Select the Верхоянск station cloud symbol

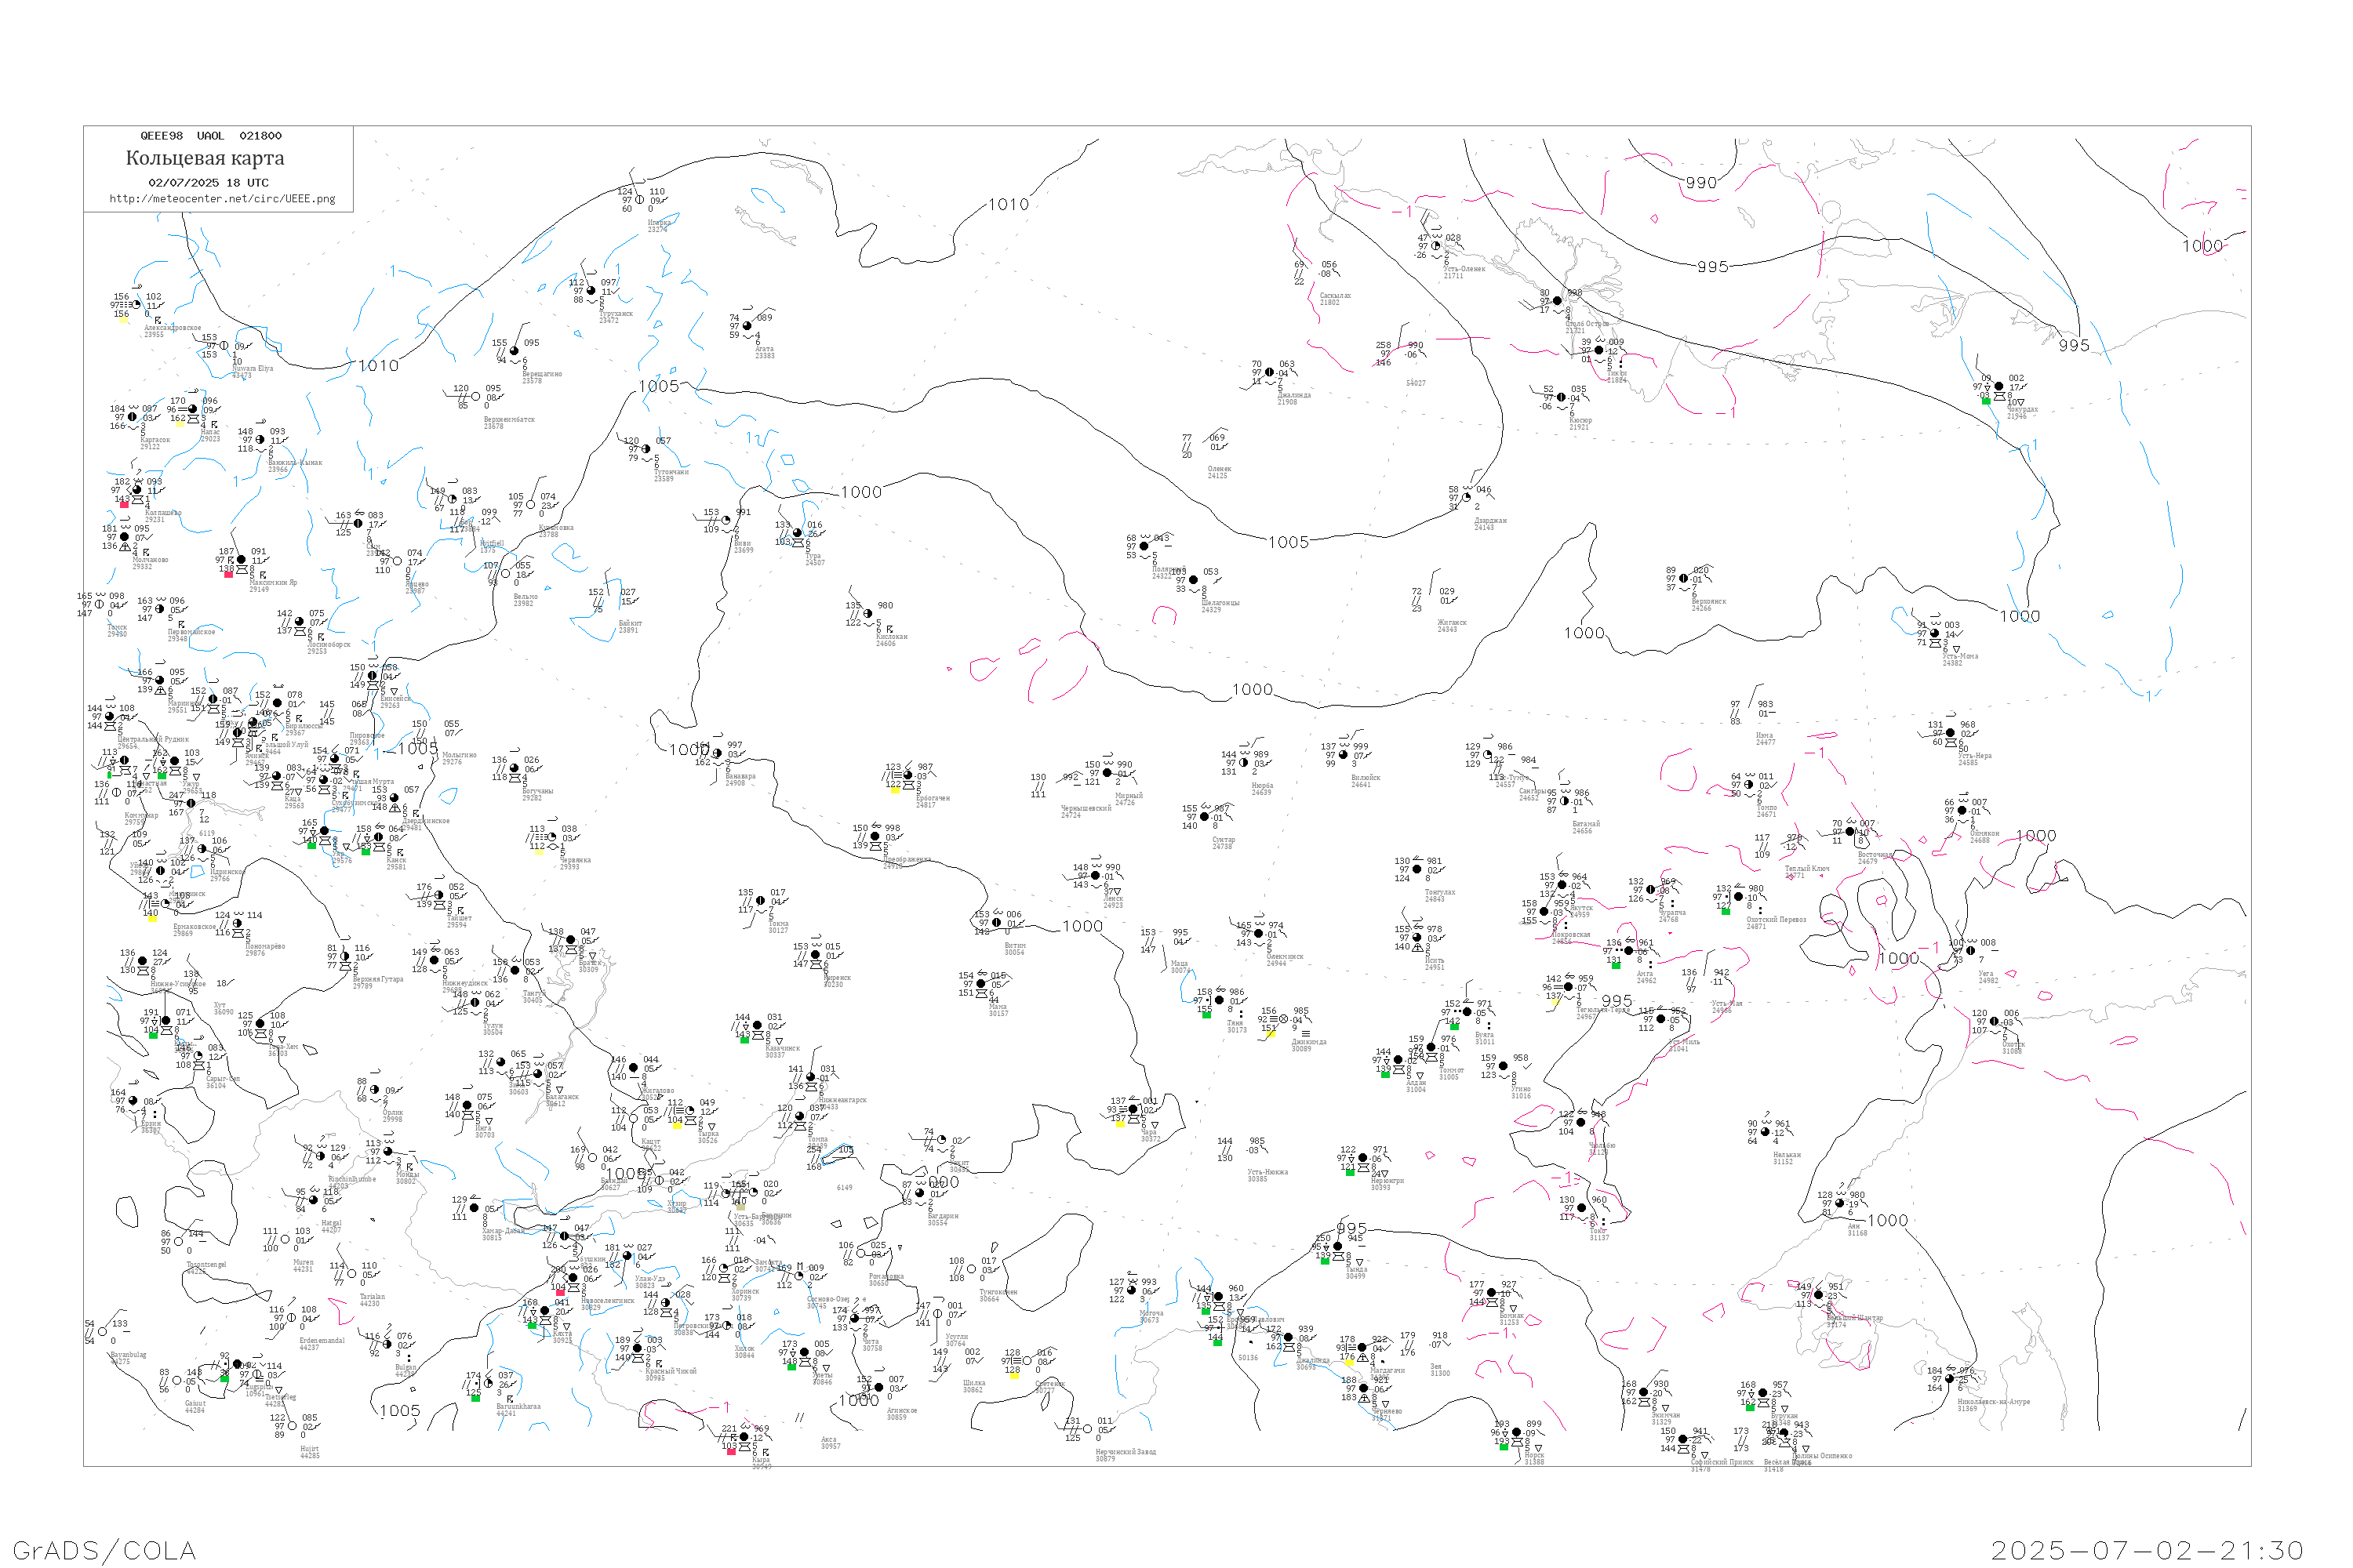click(x=1684, y=579)
